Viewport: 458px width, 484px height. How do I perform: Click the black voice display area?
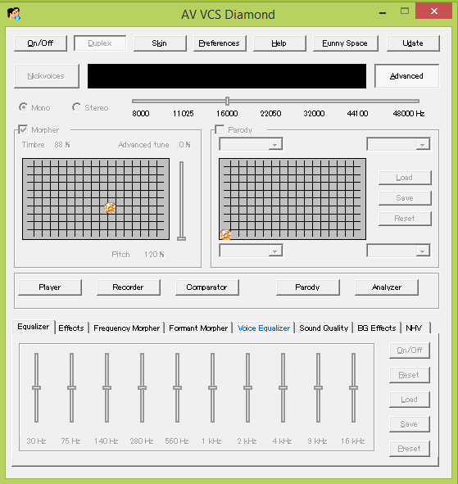pyautogui.click(x=227, y=76)
